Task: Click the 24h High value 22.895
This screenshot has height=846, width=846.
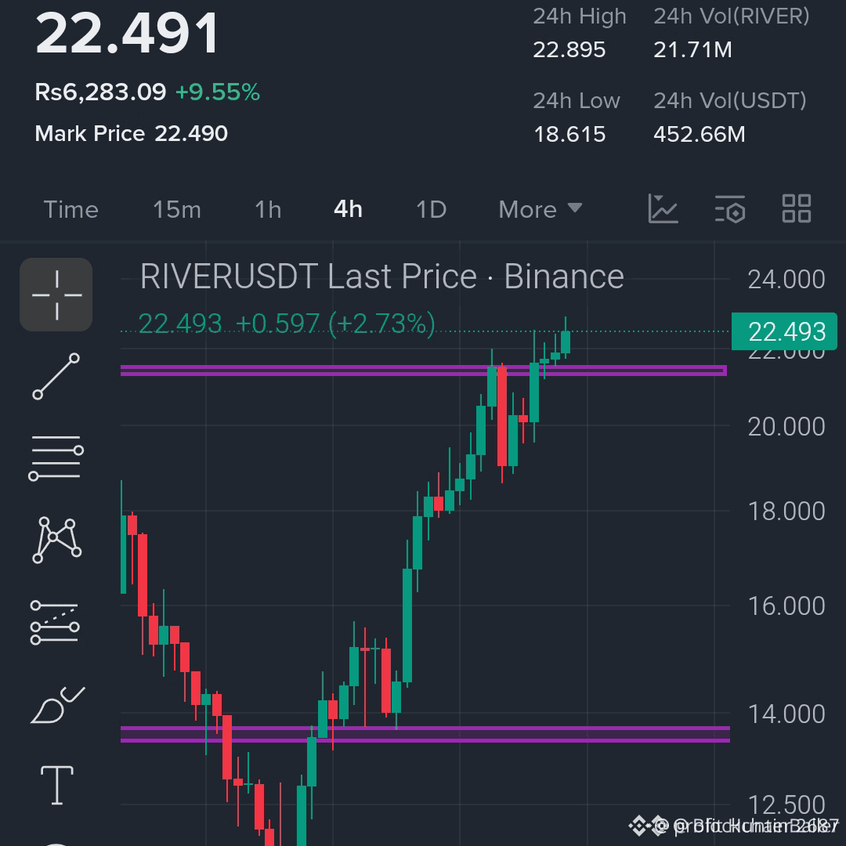Action: [569, 49]
